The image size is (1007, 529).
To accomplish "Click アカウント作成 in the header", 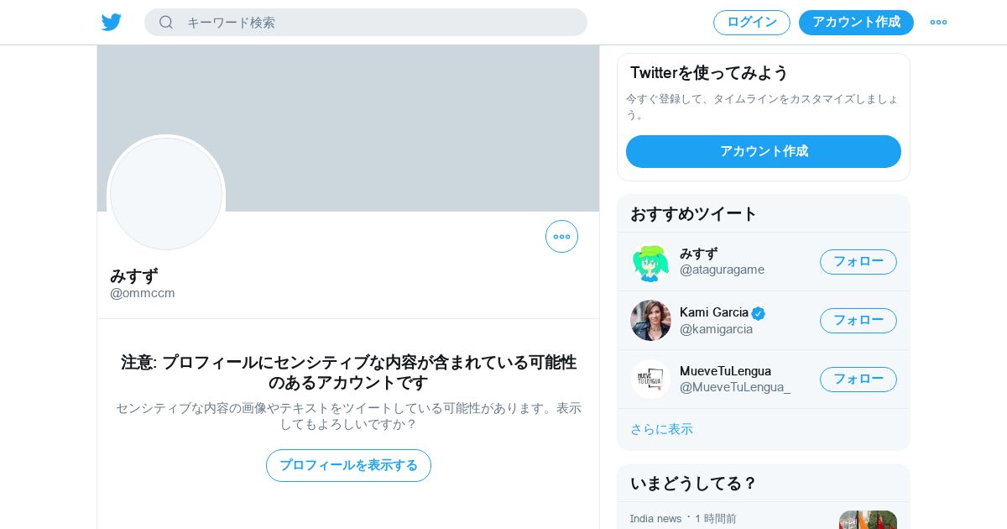I will [x=856, y=22].
